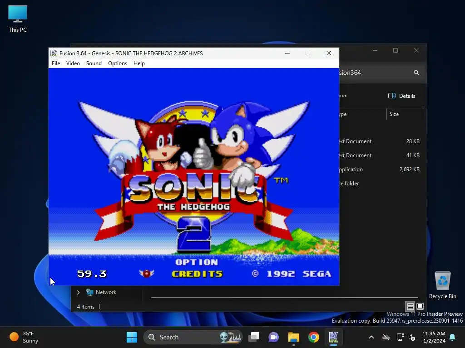The image size is (465, 348).
Task: Switch File Explorer to details list view
Action: [410, 306]
